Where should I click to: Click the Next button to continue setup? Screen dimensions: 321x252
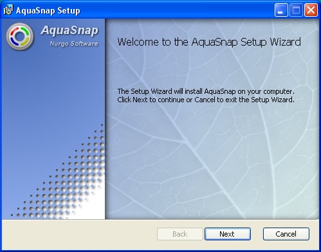pos(228,234)
